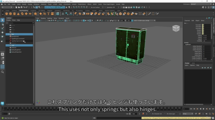This screenshot has width=215, height=120.
Task: Toggle the viewport grid display icon
Action: pos(66,21)
